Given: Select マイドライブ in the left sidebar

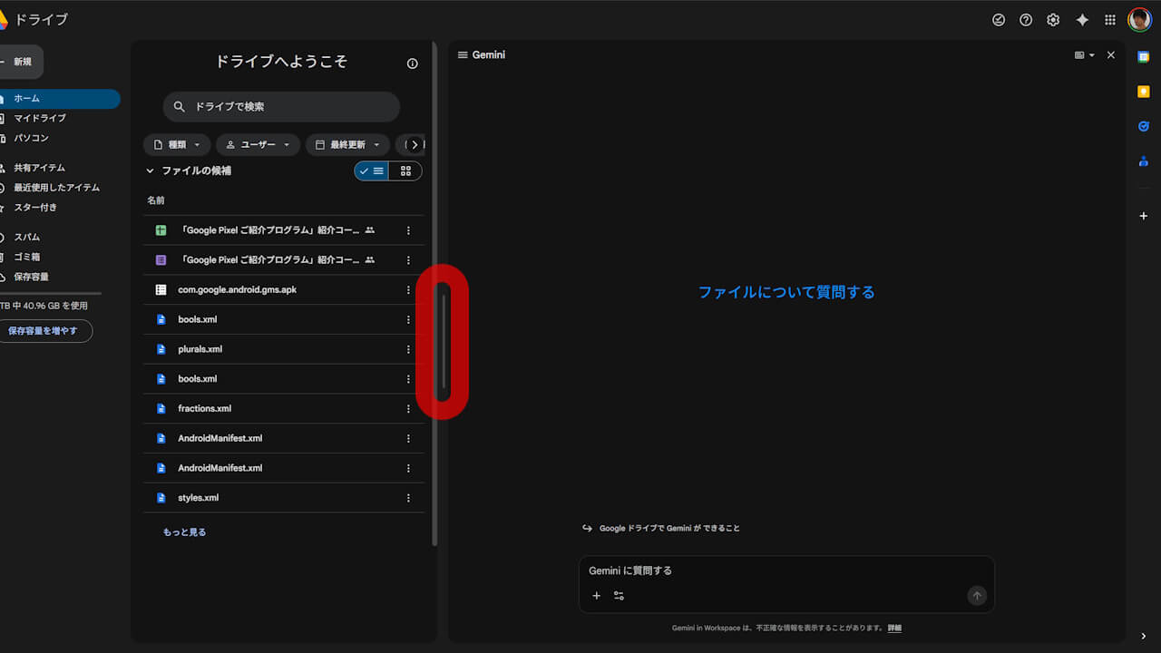Looking at the screenshot, I should 40,118.
